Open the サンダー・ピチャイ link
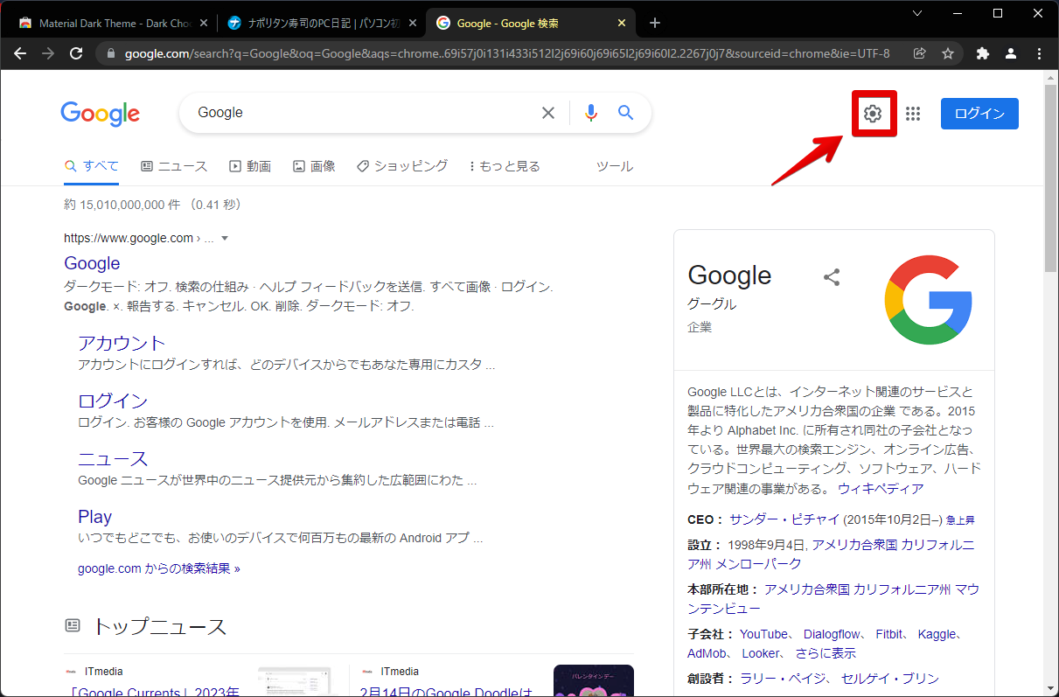This screenshot has width=1059, height=697. [x=784, y=519]
